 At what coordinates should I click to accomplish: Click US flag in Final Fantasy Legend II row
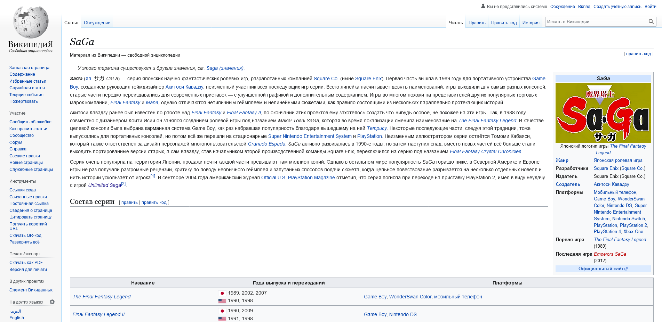222,319
